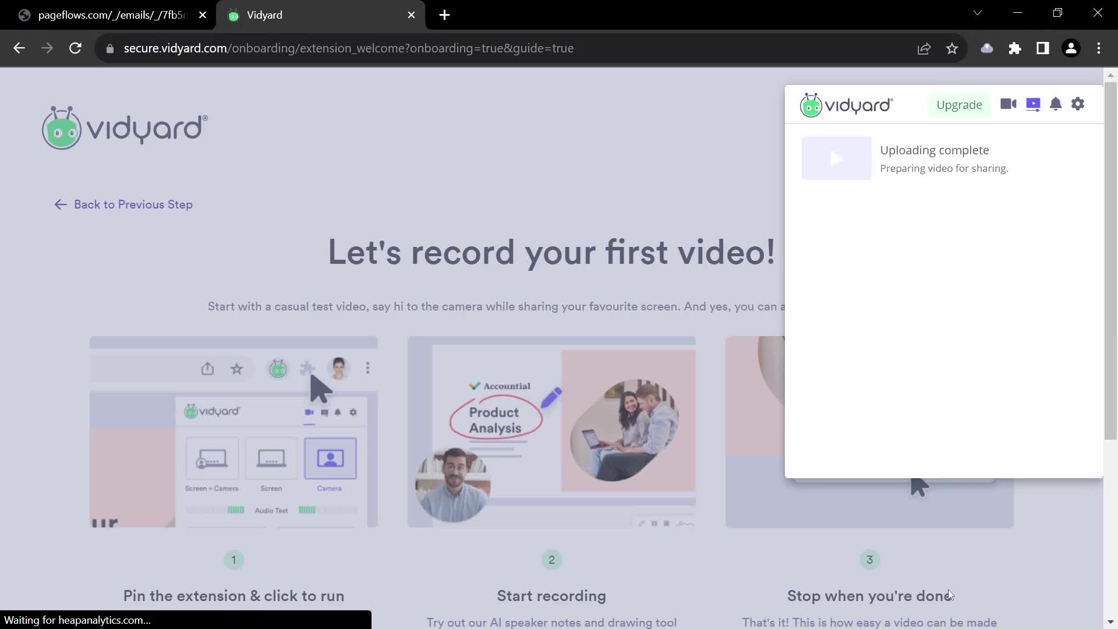Screen dimensions: 1118x629
Task: Open the tab search dropdown arrow
Action: [x=978, y=13]
